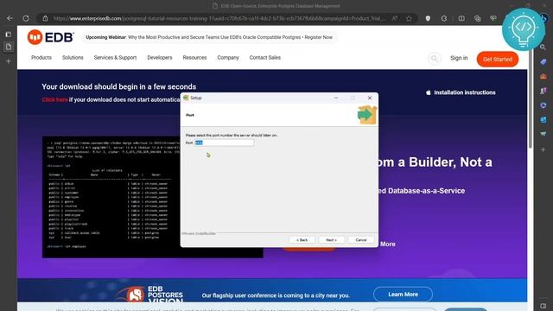Open the Developers menu
The height and width of the screenshot is (311, 553).
[x=159, y=58]
